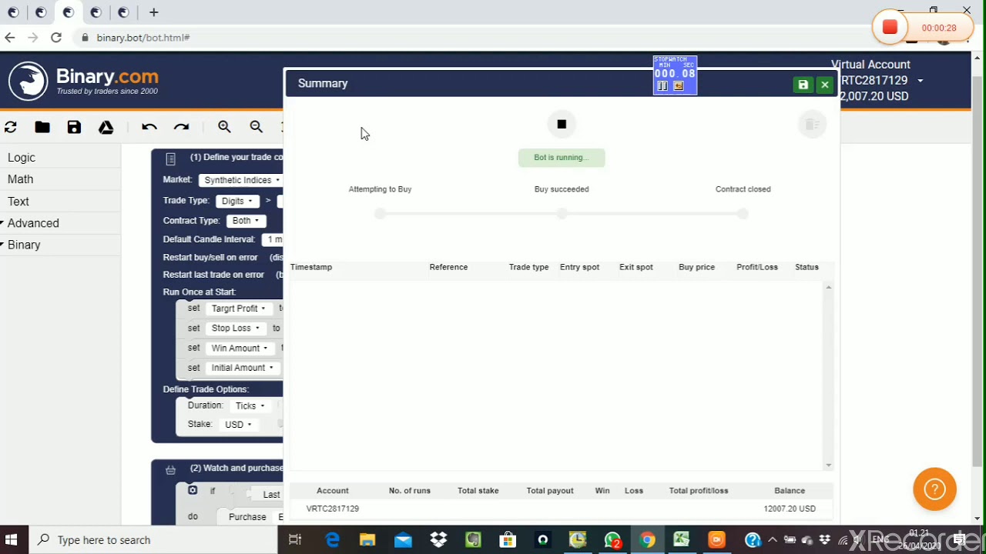Click the Reference column header
The width and height of the screenshot is (986, 554).
coord(448,267)
